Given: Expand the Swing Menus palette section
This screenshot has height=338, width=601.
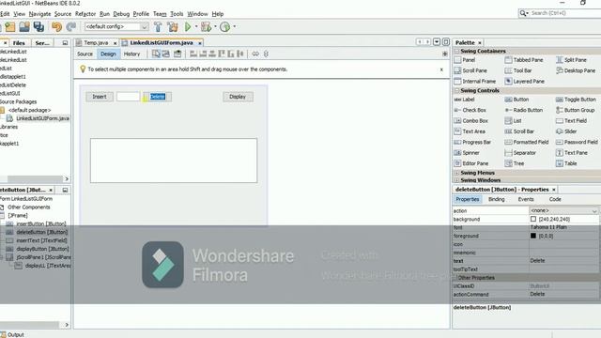Looking at the screenshot, I should point(456,173).
